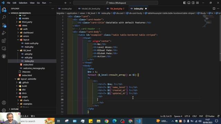Click the editor minimap
The width and height of the screenshot is (221, 124).
click(209, 21)
